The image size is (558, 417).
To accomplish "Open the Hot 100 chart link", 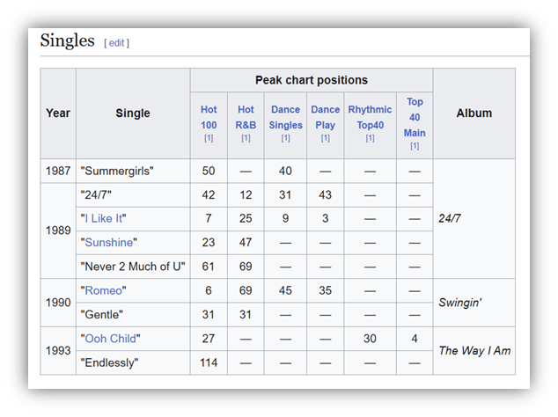I will point(209,117).
